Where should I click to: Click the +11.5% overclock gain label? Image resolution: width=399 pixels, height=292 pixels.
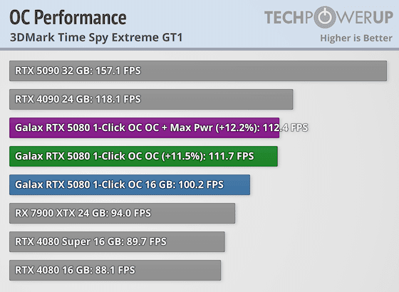click(x=183, y=156)
